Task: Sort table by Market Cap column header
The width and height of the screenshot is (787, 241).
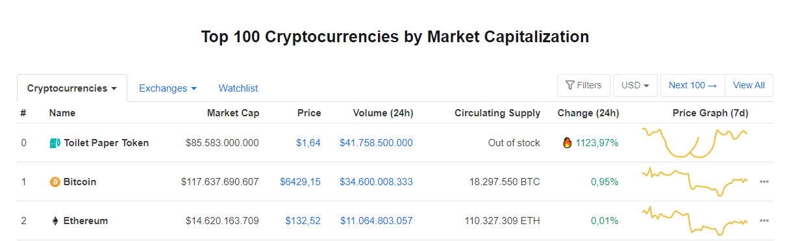Action: coord(233,113)
